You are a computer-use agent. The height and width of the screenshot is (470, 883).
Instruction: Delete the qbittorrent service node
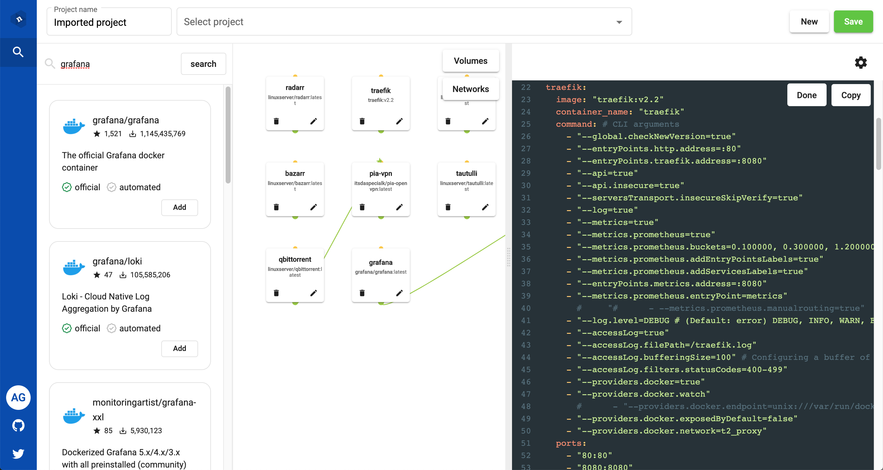(276, 293)
